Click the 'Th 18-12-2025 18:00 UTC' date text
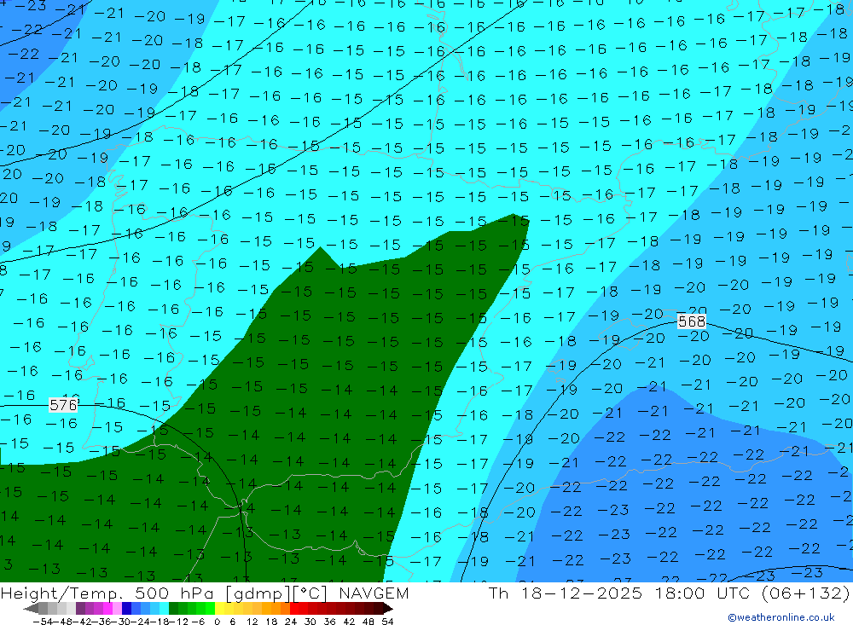Viewport: 853px width, 625px height. tap(619, 593)
